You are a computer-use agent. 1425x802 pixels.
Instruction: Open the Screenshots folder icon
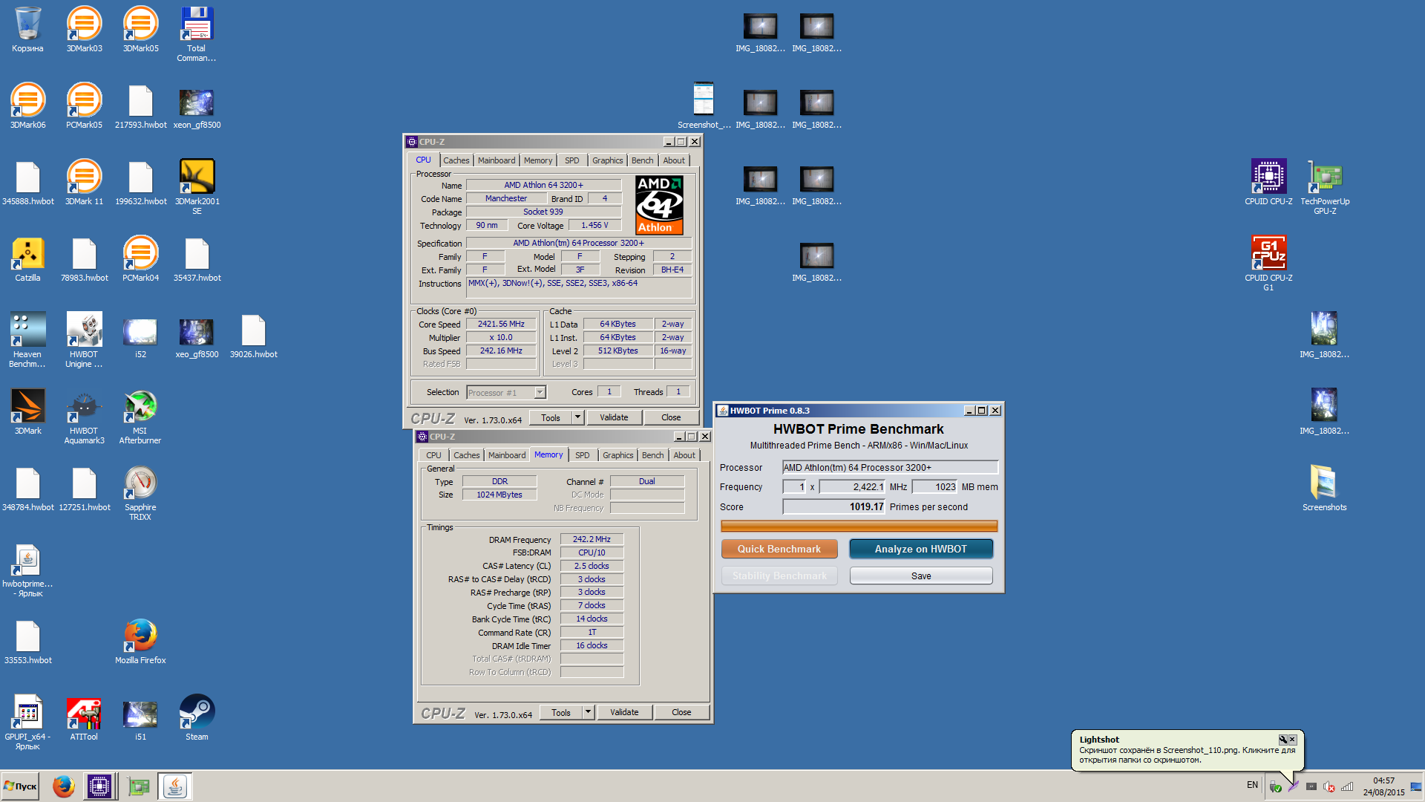[x=1324, y=489]
